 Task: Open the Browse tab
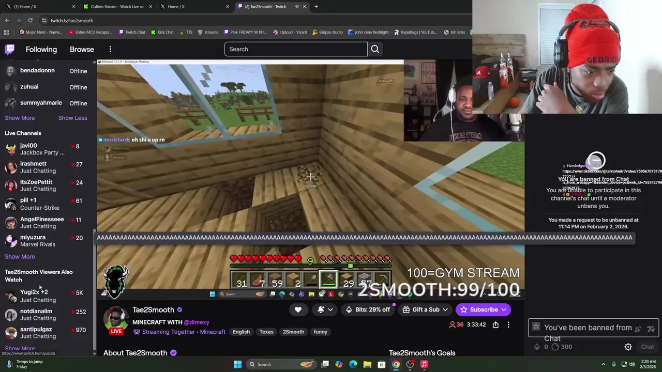[82, 49]
